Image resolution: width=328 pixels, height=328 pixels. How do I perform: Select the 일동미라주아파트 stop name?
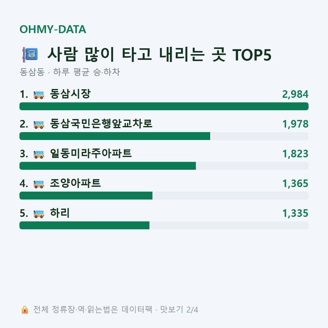[91, 153]
